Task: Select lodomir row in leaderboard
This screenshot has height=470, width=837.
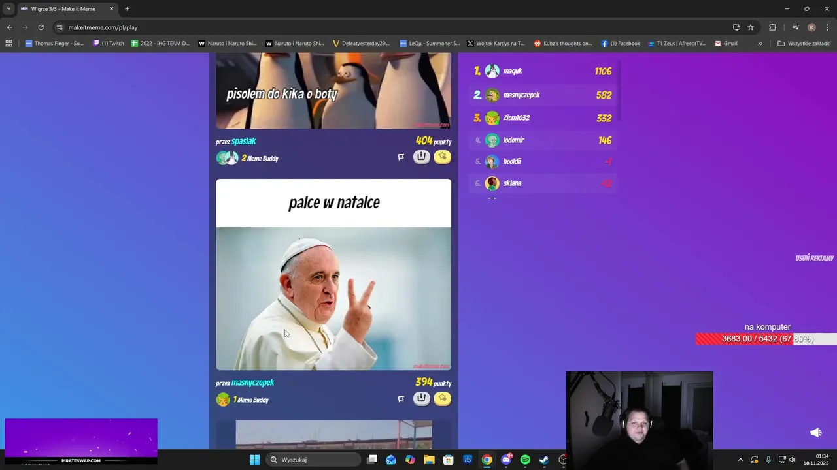Action: coord(543,140)
